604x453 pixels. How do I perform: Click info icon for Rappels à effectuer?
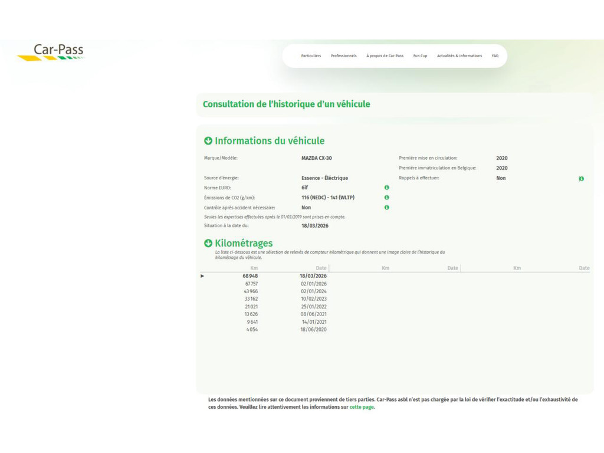[581, 178]
